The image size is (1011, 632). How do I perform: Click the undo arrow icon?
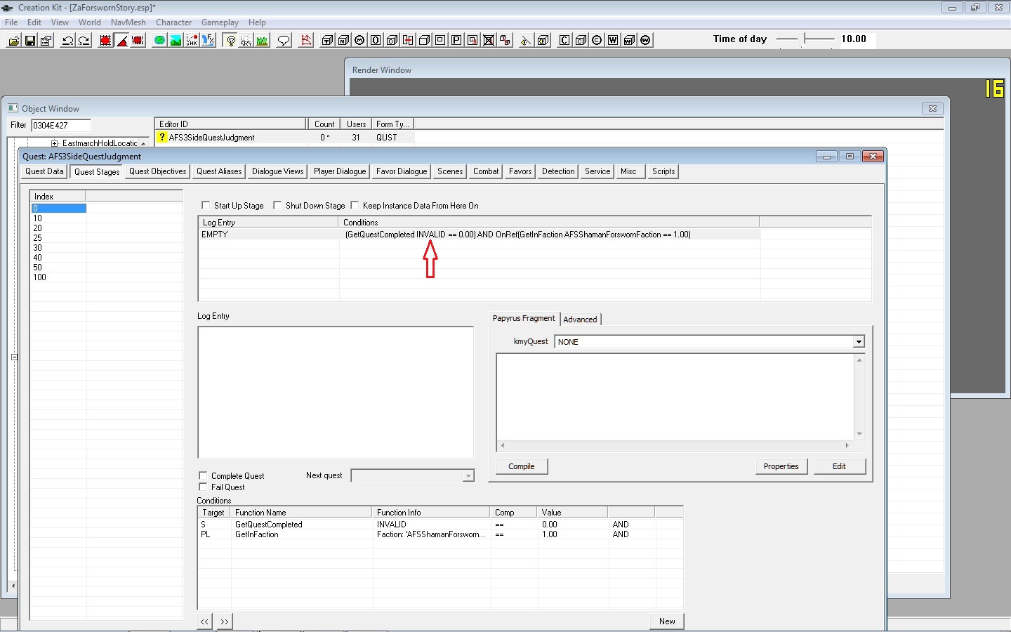pyautogui.click(x=67, y=40)
